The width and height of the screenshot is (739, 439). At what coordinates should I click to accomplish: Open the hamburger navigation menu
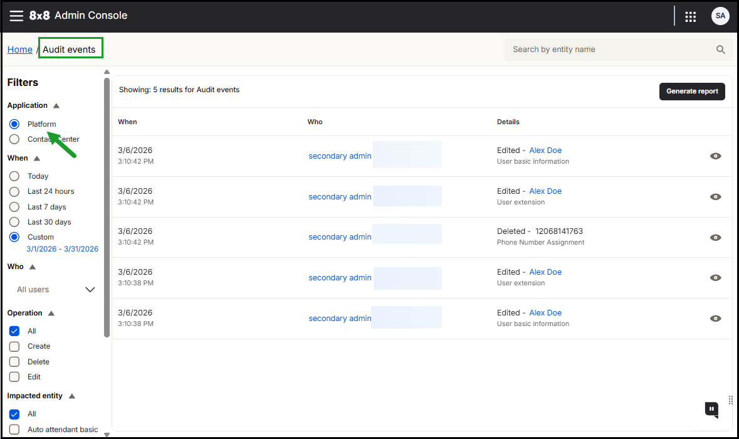tap(16, 16)
